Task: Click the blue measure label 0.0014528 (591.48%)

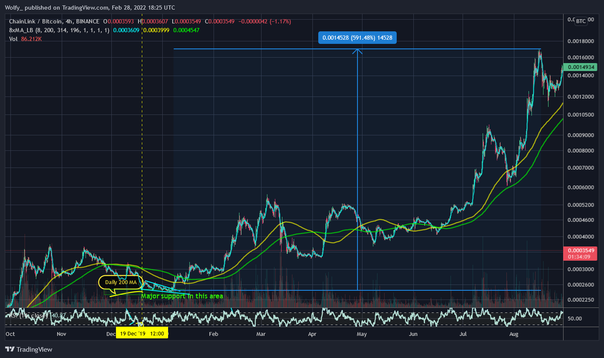Action: (357, 38)
